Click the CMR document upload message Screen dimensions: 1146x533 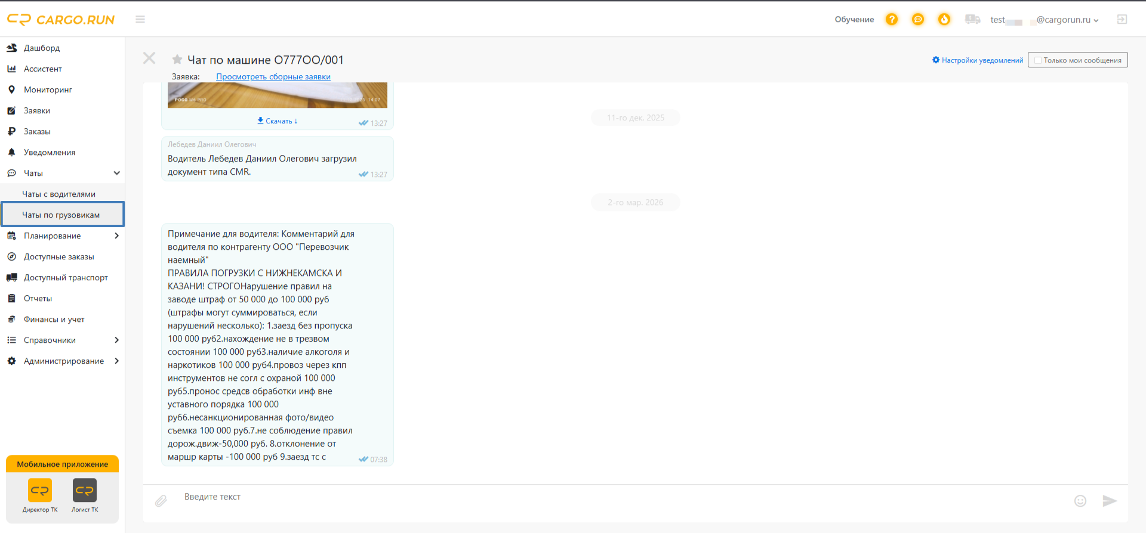click(x=278, y=159)
